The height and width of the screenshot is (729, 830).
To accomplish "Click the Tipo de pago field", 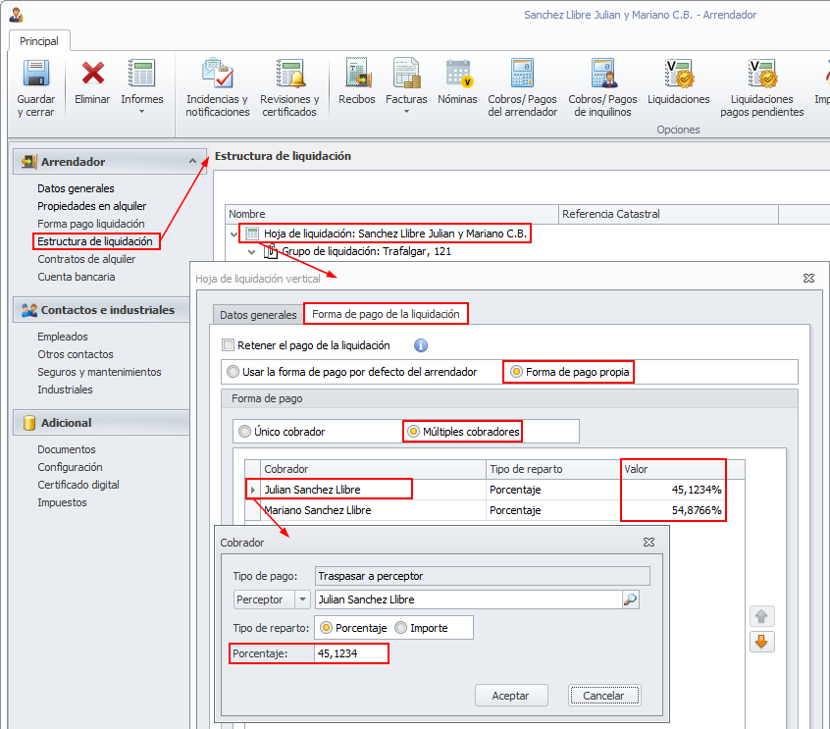I will coord(483,576).
